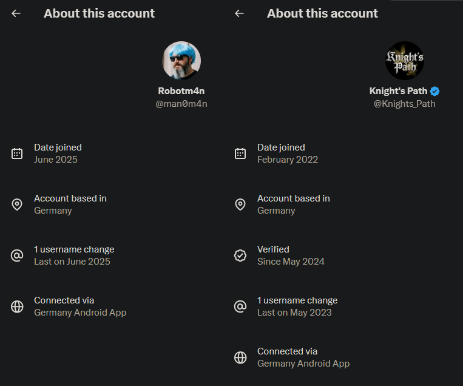The height and width of the screenshot is (386, 463).
Task: Click '1 username change' in Knight's Path panel
Action: click(x=297, y=300)
